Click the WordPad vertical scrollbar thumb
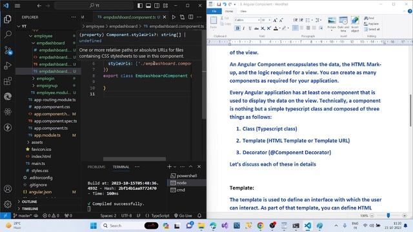This screenshot has width=413, height=232. pyautogui.click(x=410, y=110)
